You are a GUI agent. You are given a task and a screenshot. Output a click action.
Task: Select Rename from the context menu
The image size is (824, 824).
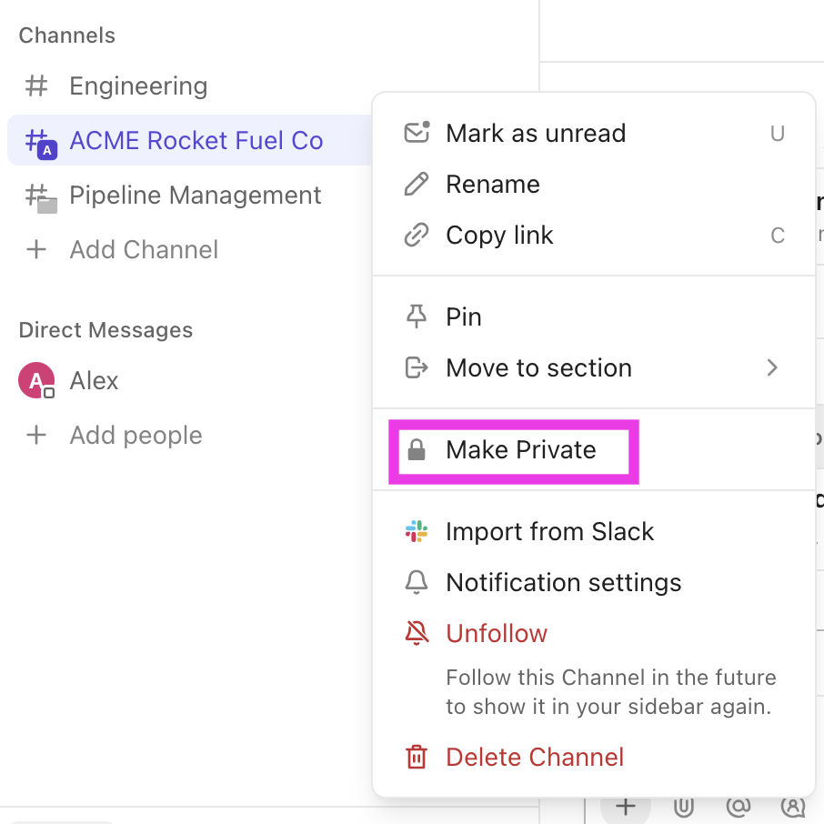(492, 185)
